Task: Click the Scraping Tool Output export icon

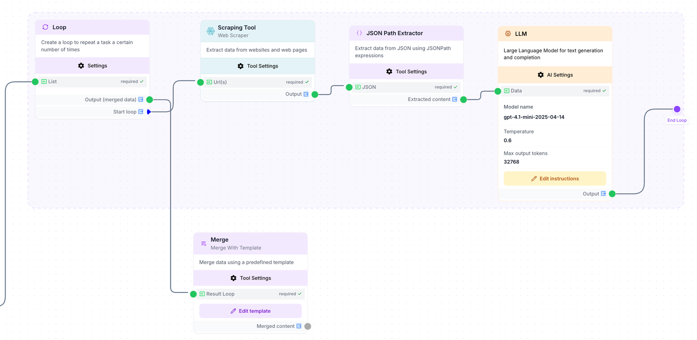Action: (306, 94)
